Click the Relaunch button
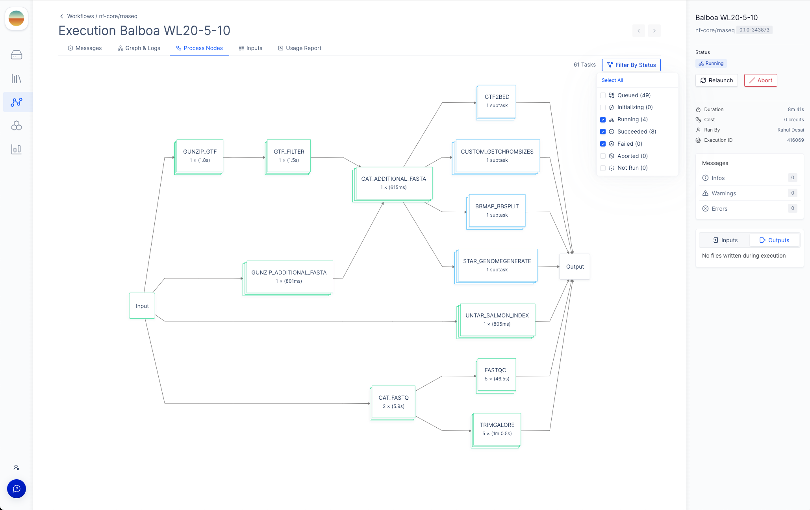Image resolution: width=810 pixels, height=510 pixels. pos(717,80)
